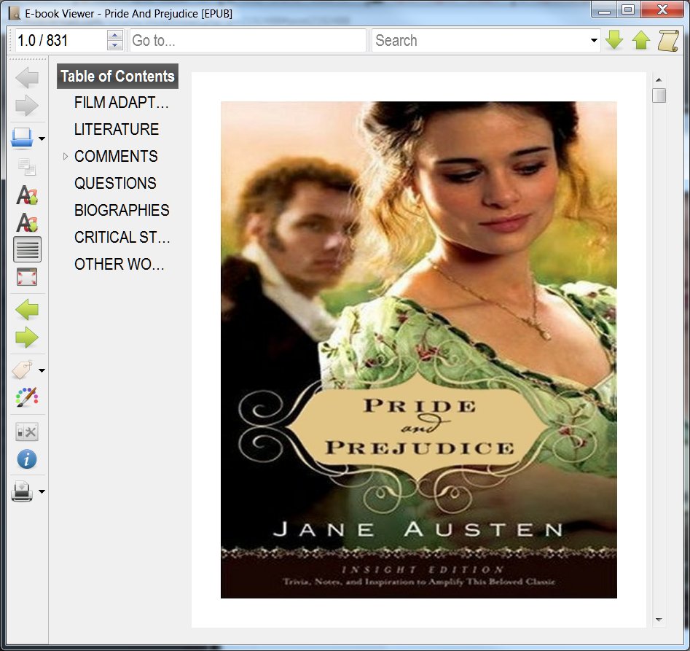The image size is (690, 651).
Task: Show the book metadata info
Action: point(27,459)
